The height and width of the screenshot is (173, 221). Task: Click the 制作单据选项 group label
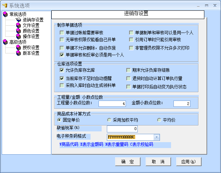click(69, 25)
